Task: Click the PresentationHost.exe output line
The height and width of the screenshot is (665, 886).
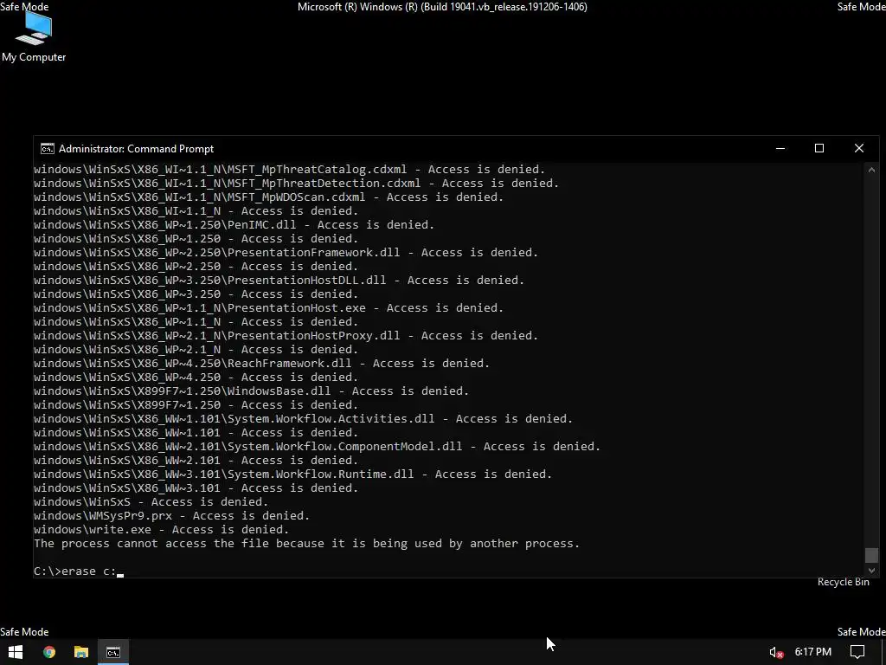Action: pos(268,308)
